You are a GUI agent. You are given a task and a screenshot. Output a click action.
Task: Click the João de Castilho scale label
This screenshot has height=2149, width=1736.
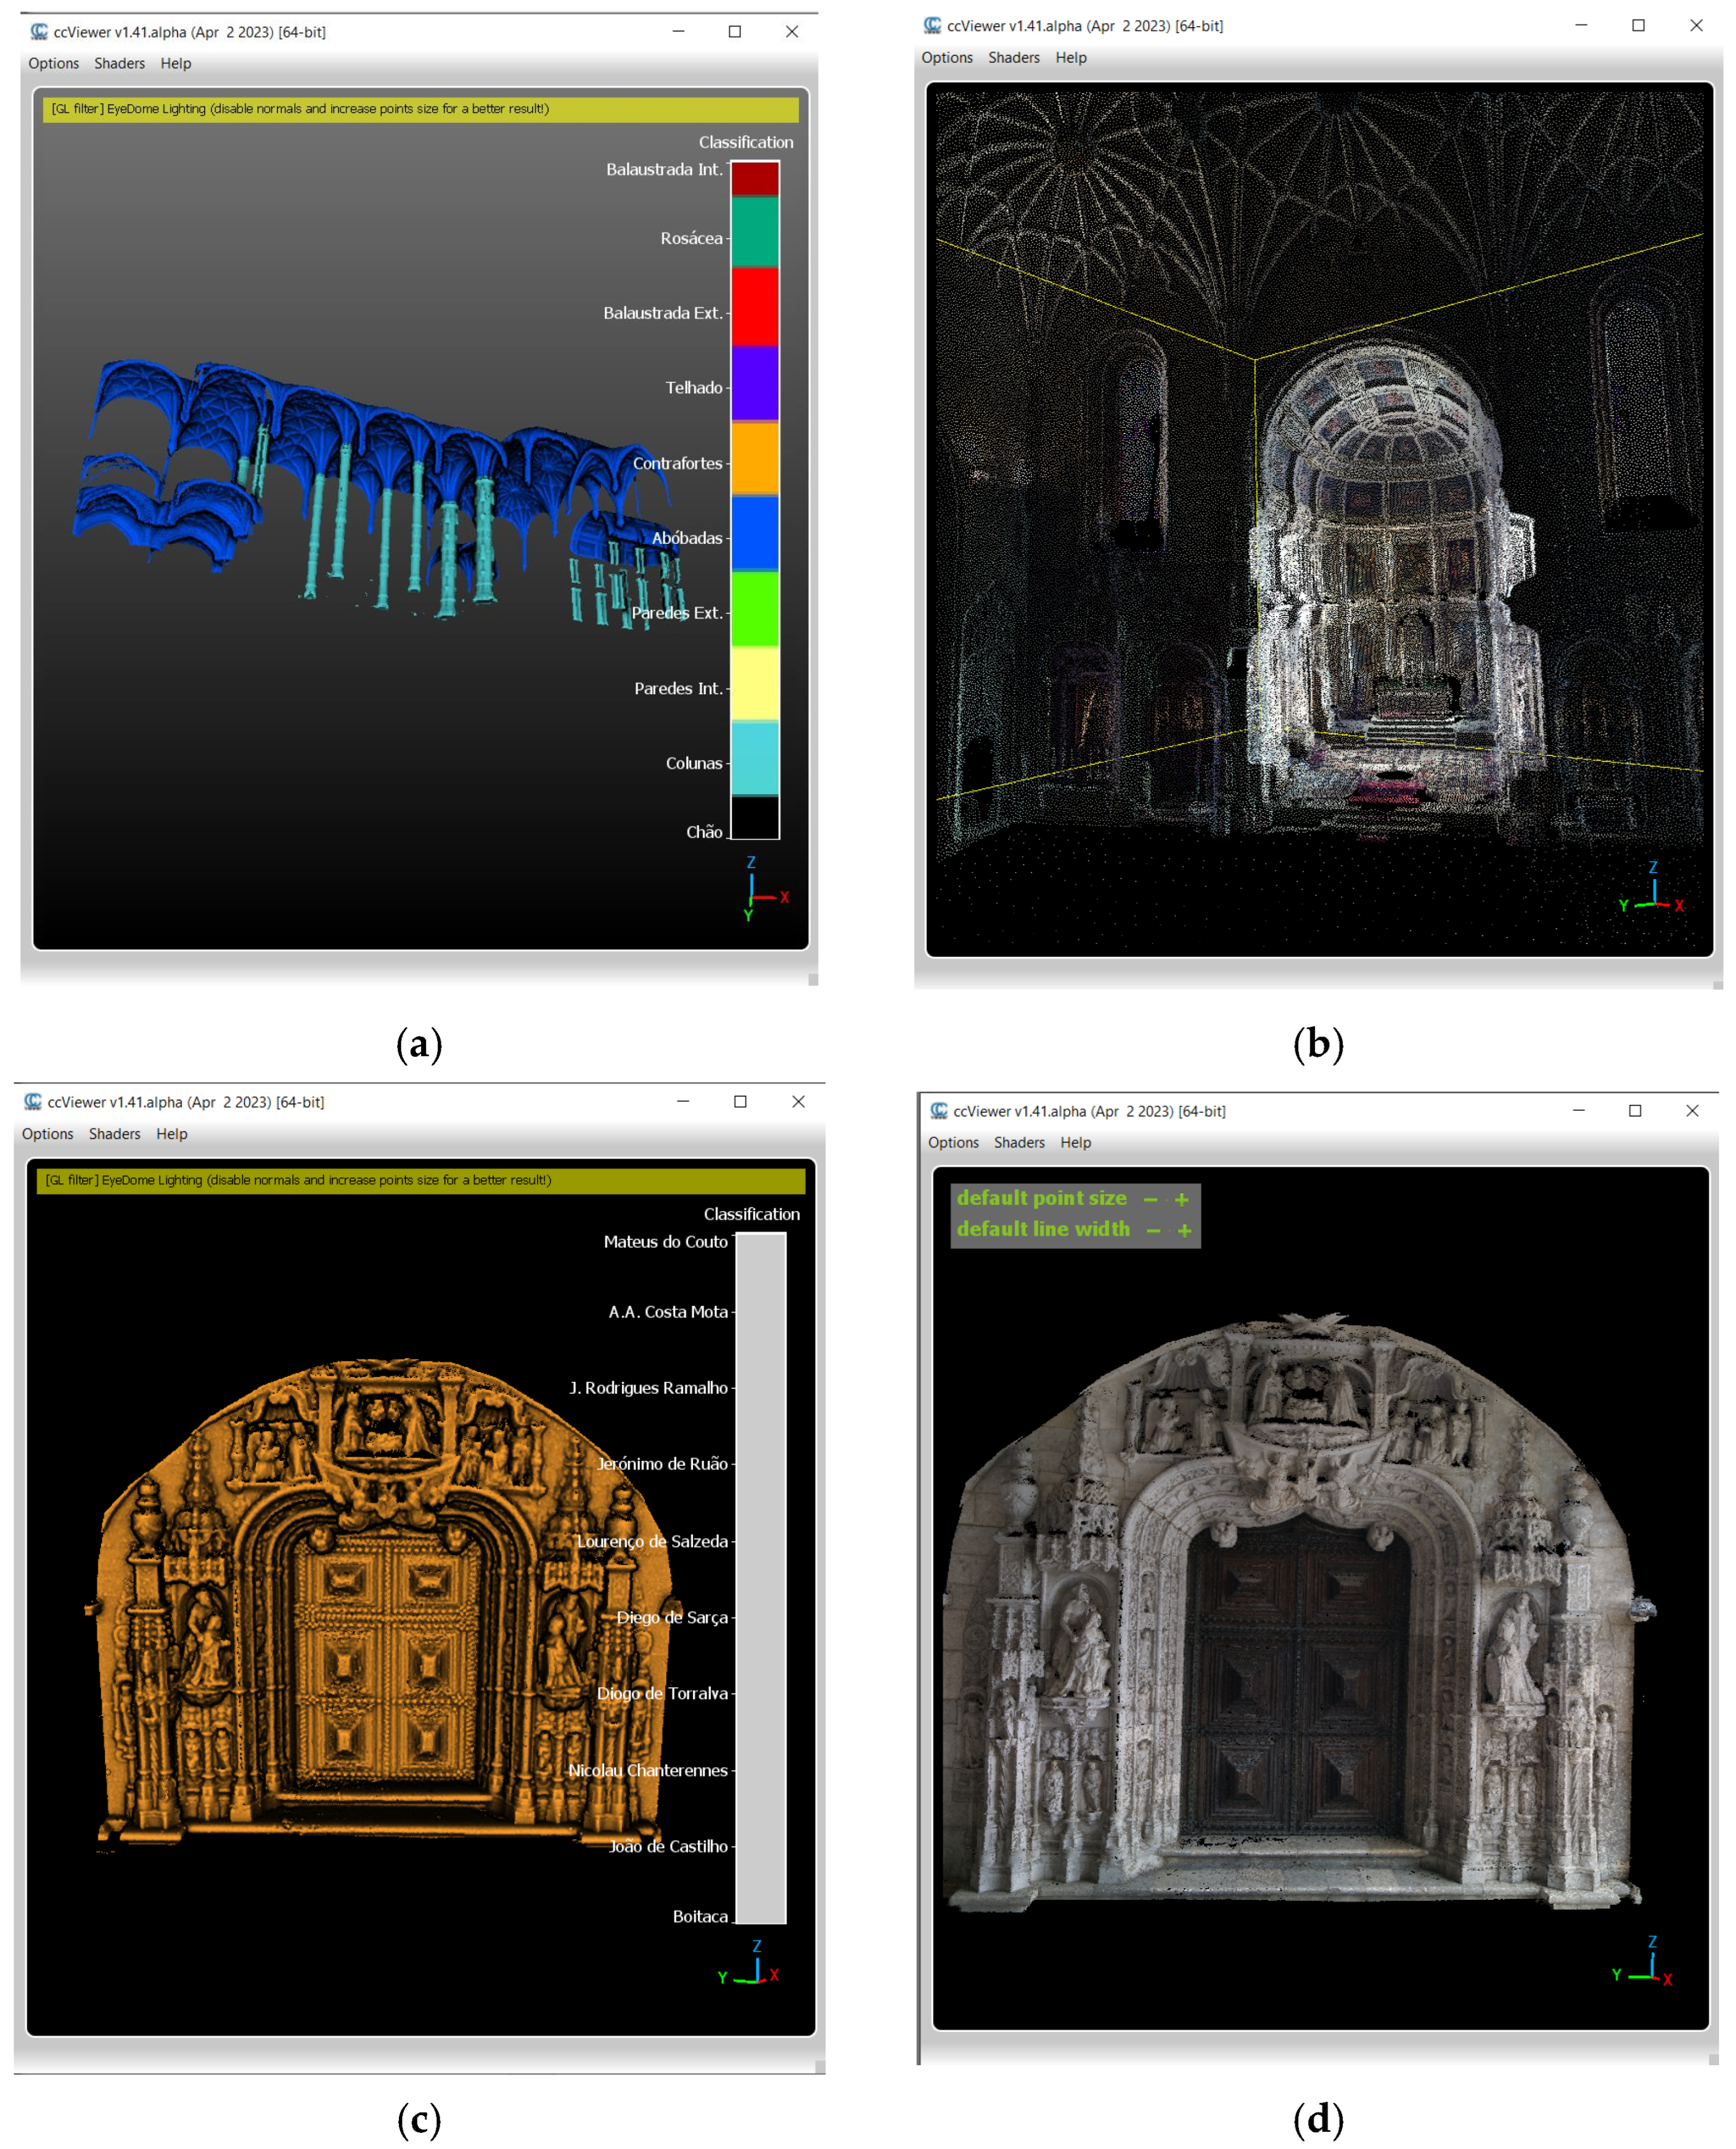[668, 1846]
